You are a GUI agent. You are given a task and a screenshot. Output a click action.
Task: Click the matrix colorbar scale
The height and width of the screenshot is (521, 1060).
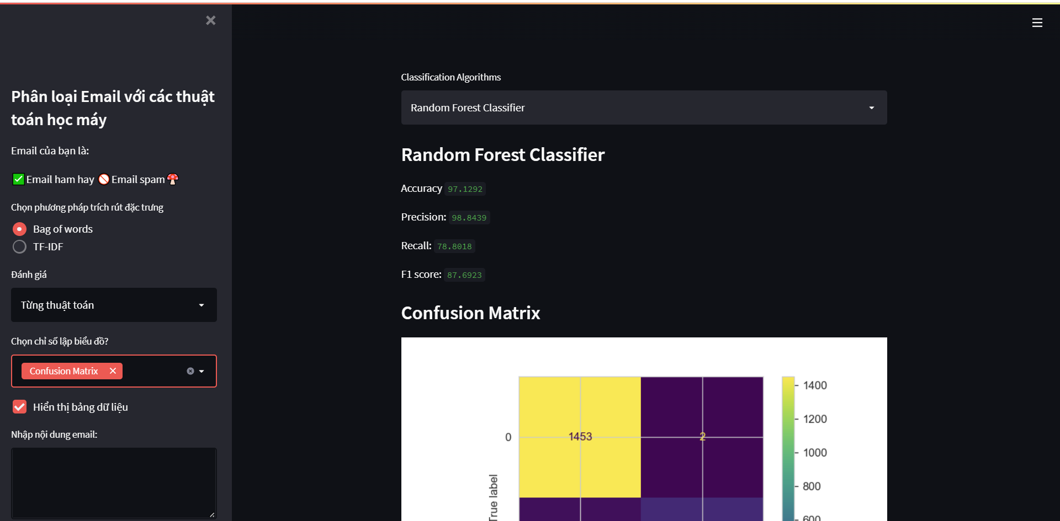(788, 448)
